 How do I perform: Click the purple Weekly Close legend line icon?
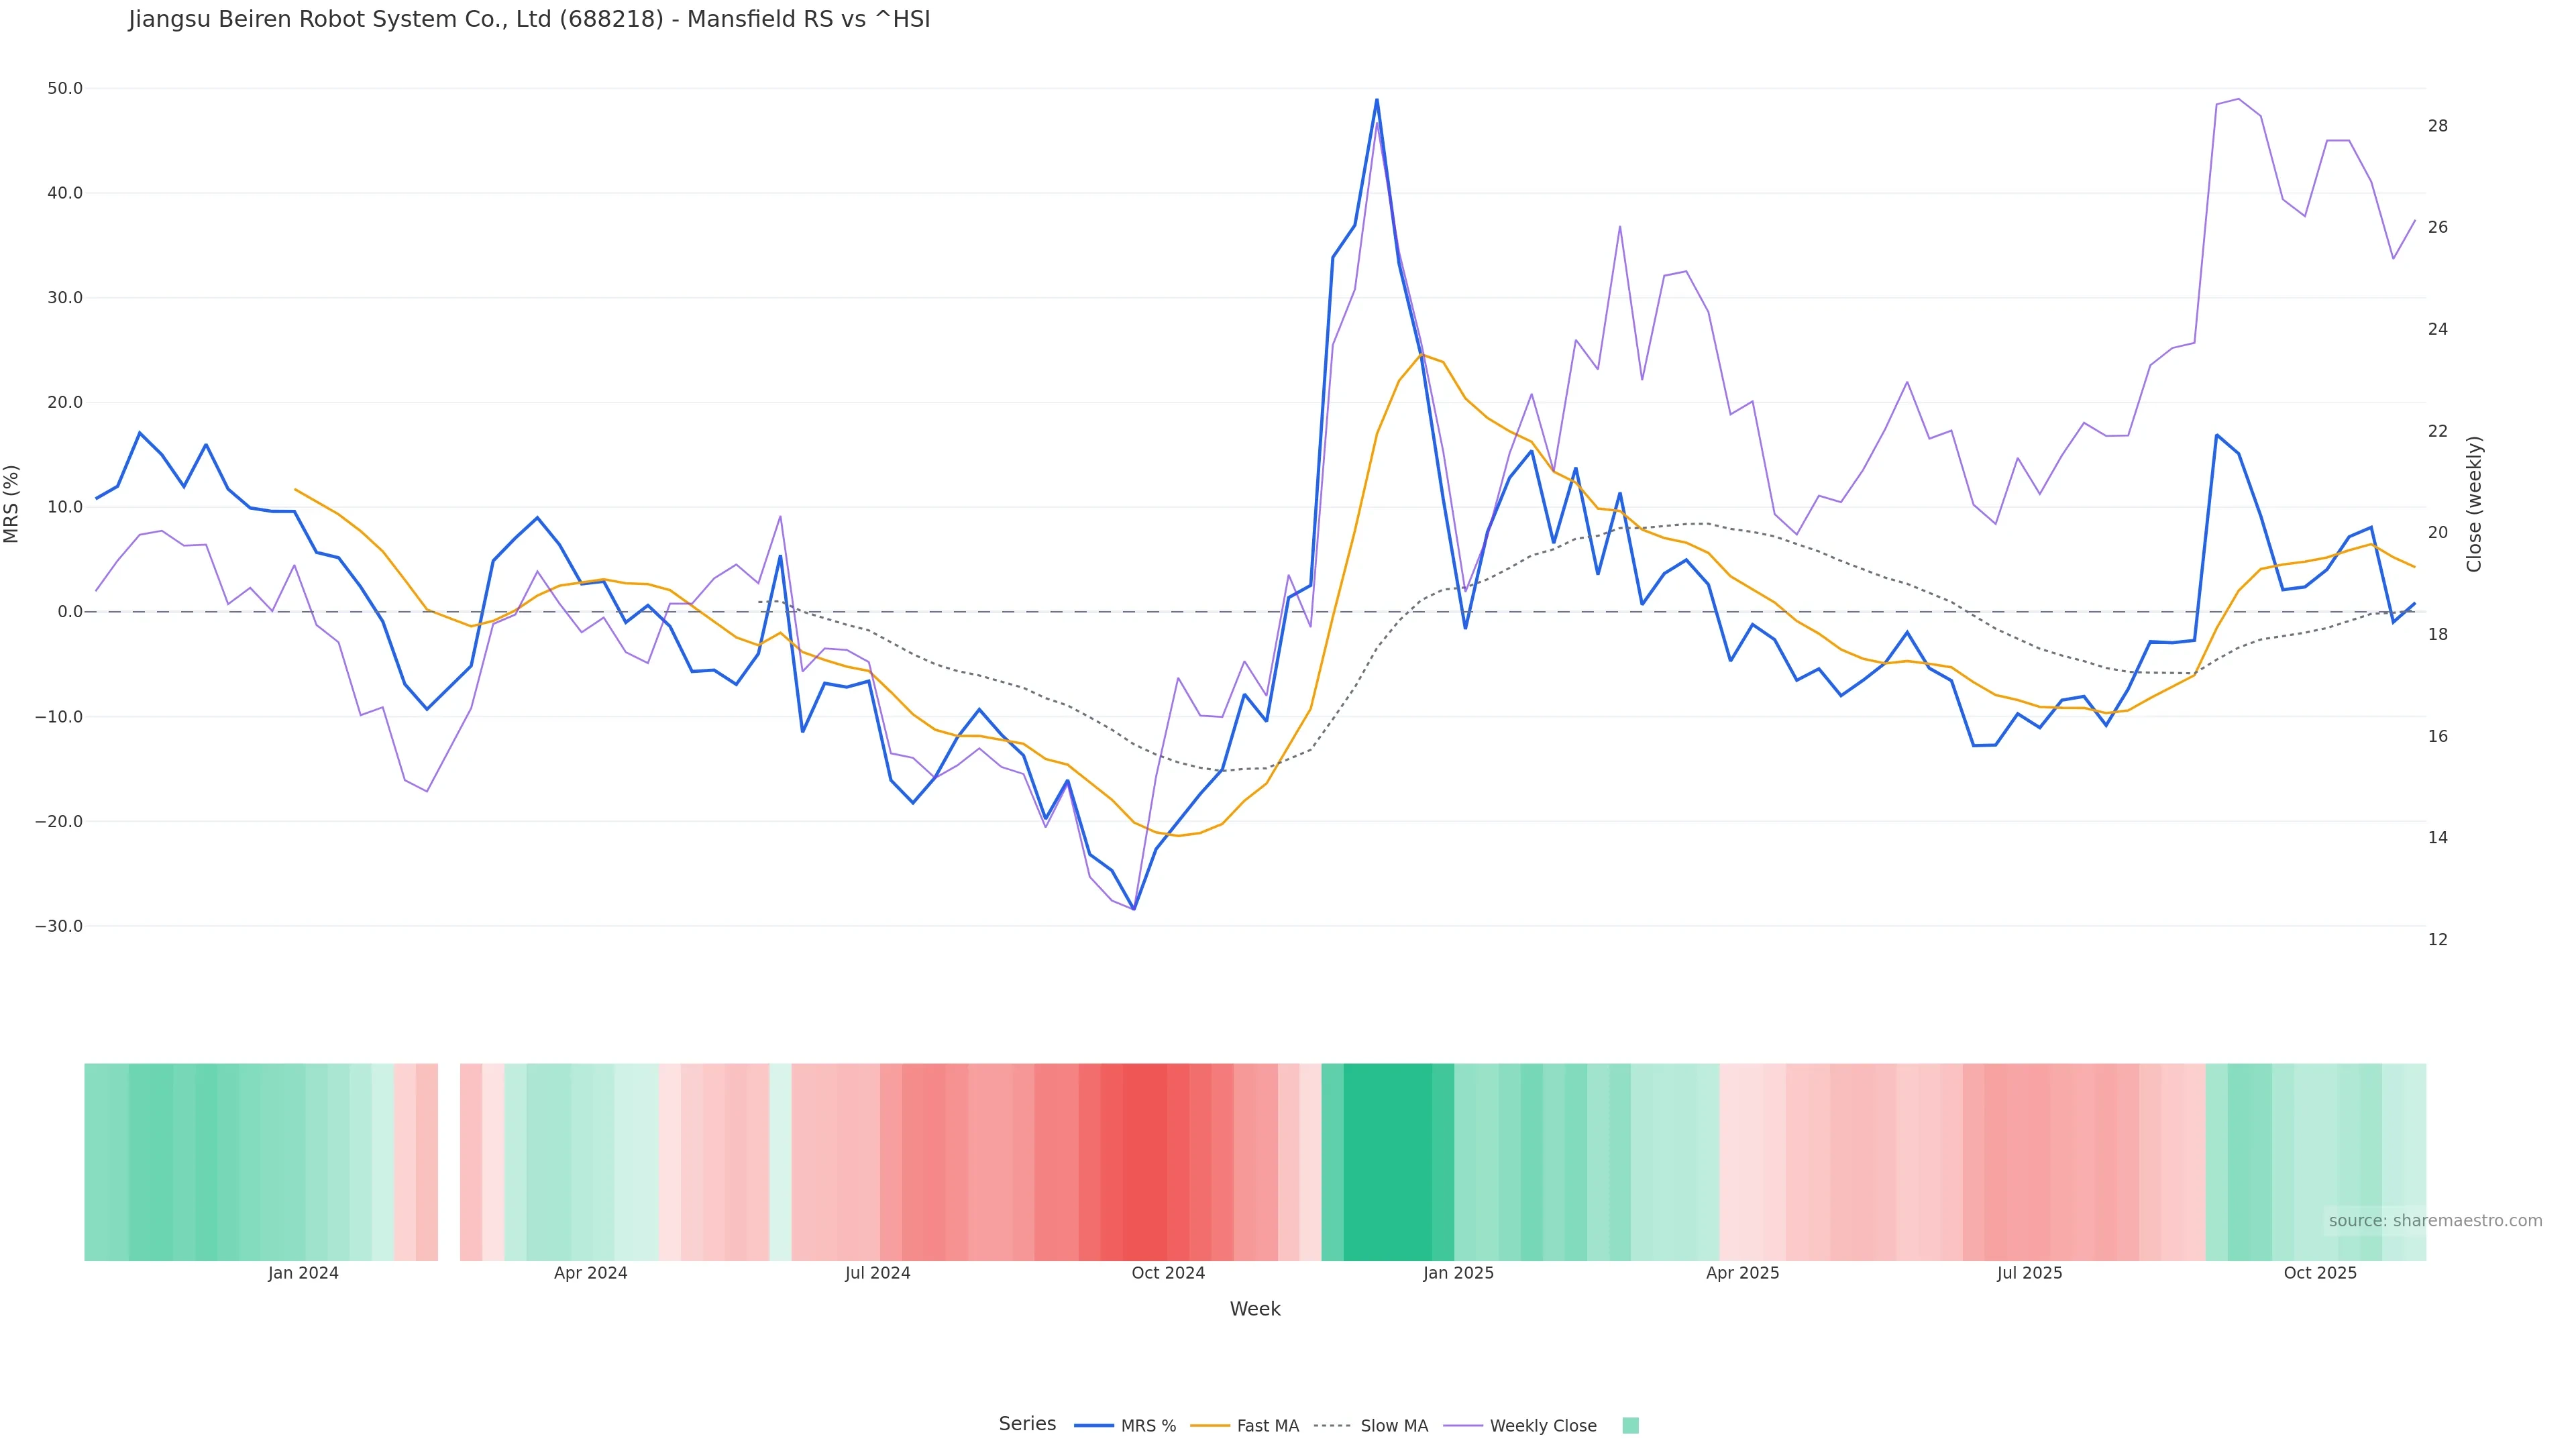(x=1463, y=1426)
